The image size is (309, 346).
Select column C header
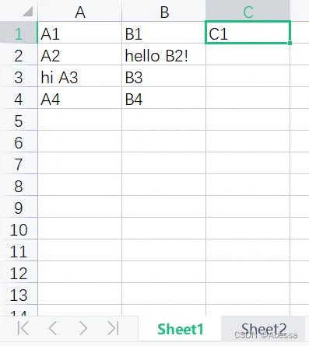pos(248,11)
